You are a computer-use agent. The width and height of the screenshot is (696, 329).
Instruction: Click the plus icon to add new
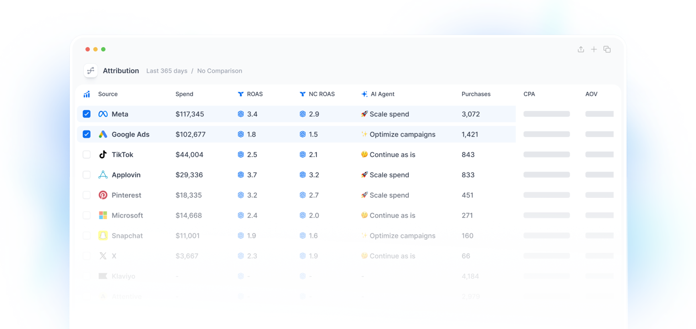coord(594,49)
